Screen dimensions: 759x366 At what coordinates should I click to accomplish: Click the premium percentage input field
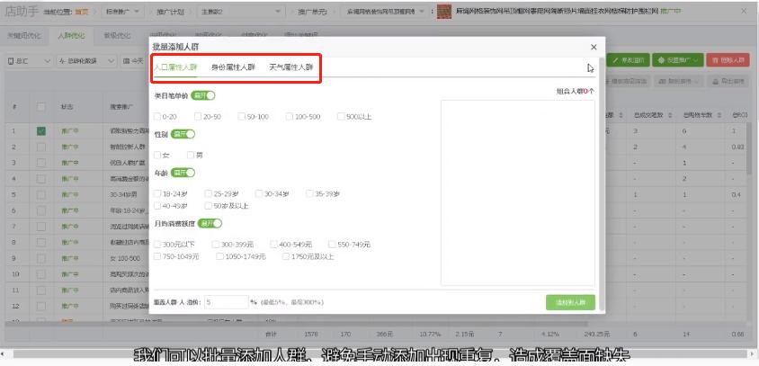coord(226,302)
